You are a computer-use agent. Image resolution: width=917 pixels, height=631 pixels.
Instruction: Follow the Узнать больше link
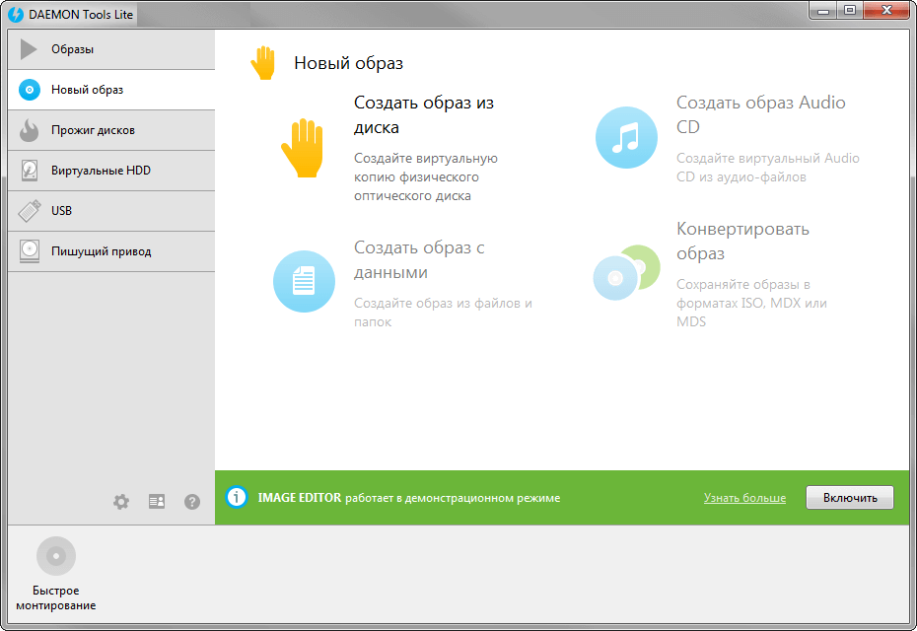744,498
